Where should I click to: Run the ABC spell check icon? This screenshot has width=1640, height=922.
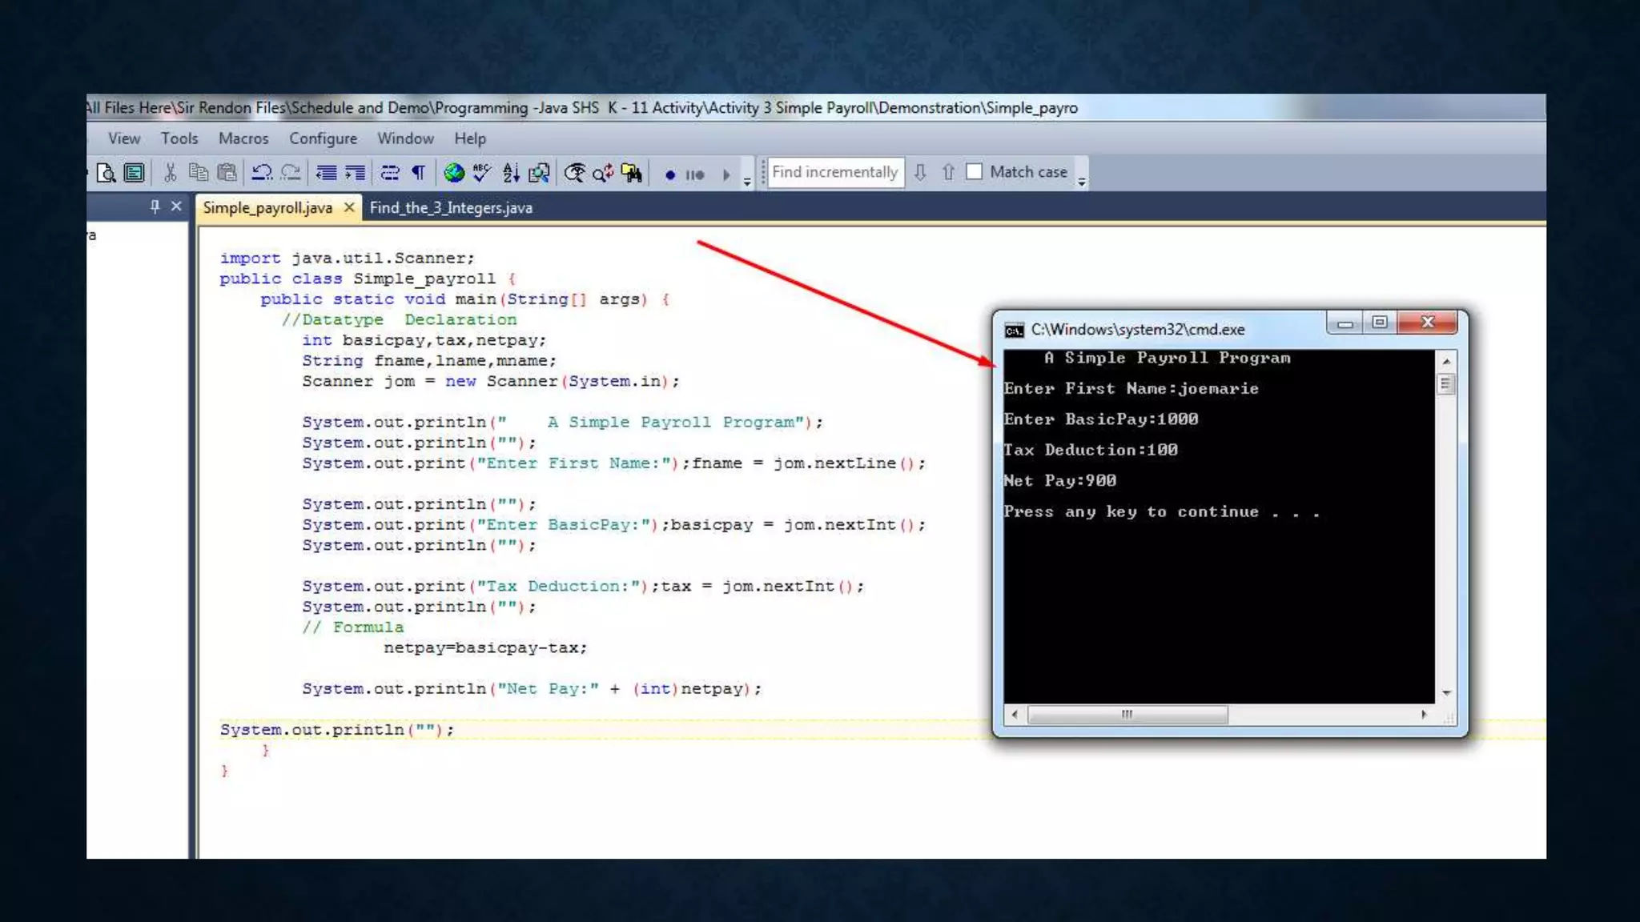coord(482,173)
